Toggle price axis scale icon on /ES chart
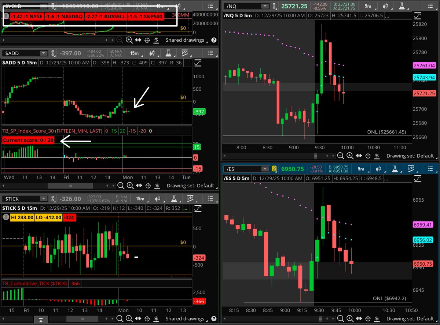 click(x=418, y=179)
